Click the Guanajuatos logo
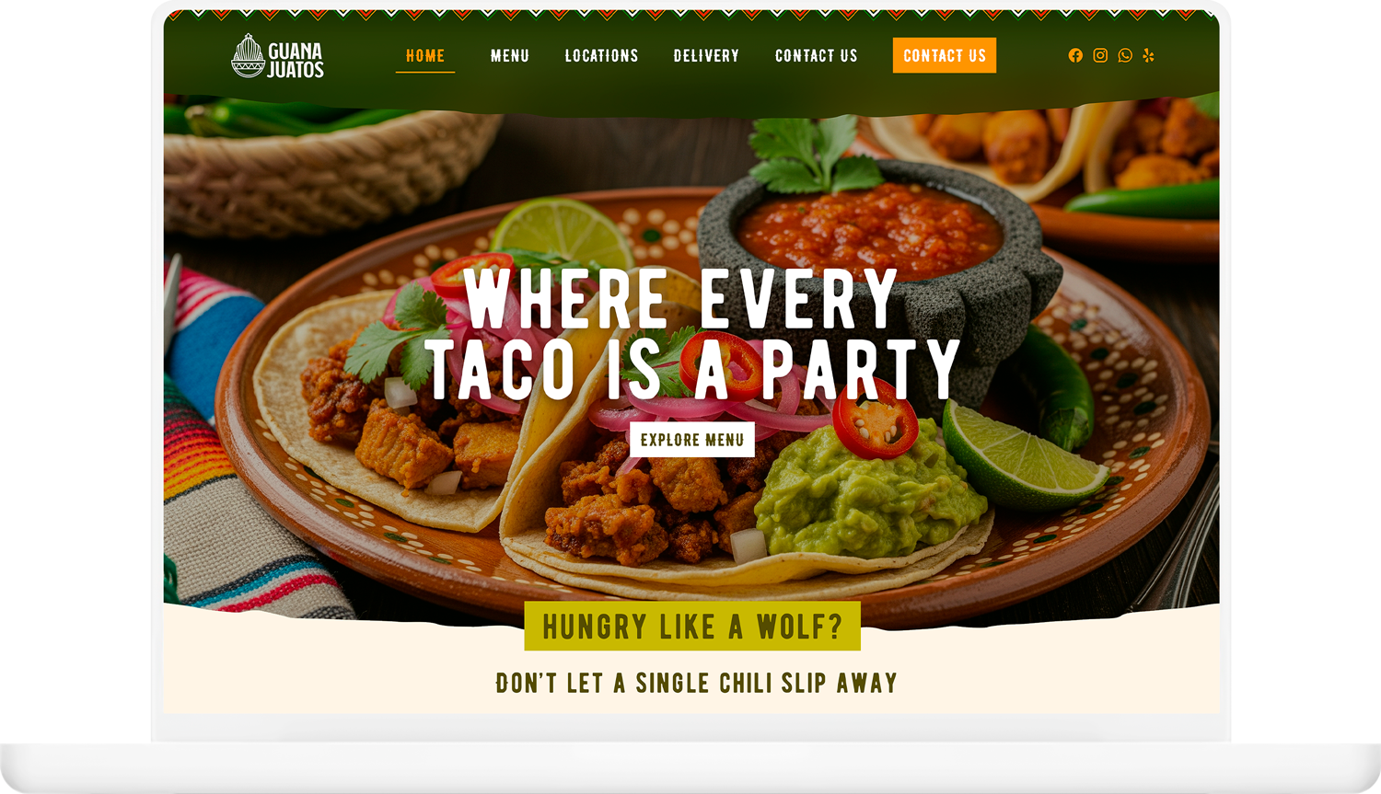This screenshot has width=1381, height=794. 277,56
